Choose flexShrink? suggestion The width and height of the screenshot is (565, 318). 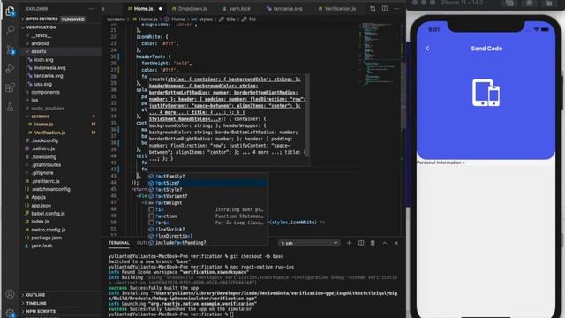(207, 230)
